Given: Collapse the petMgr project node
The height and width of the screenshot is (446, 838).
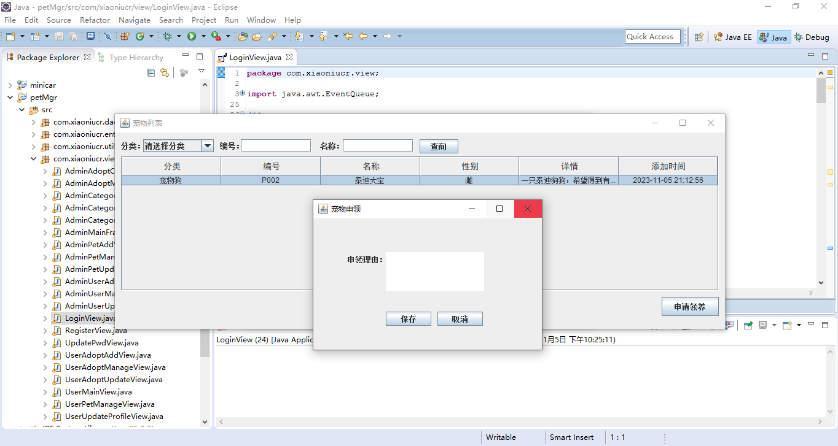Looking at the screenshot, I should (x=10, y=97).
